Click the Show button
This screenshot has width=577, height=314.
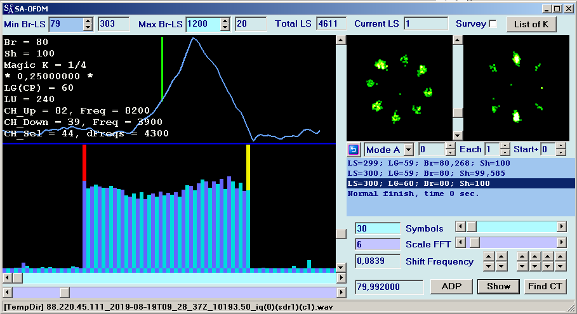tap(498, 287)
